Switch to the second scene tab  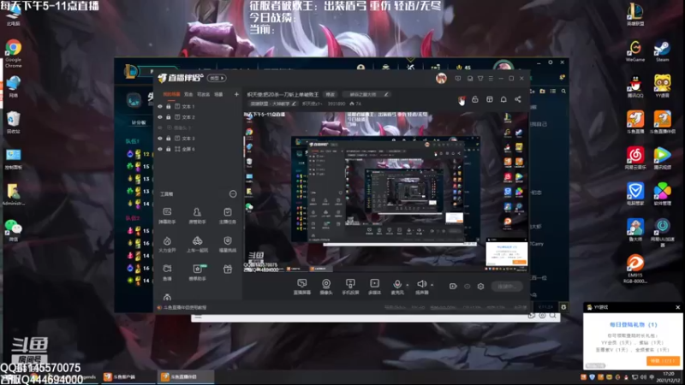coord(188,94)
